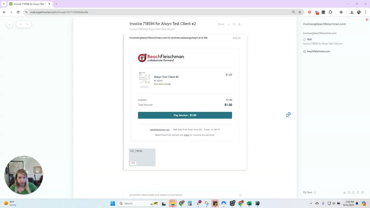Click the orange extension icon in Chrome toolbar

coord(310,12)
